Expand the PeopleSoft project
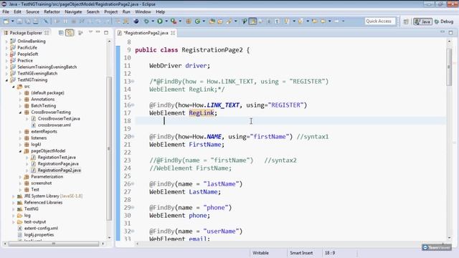Image resolution: width=459 pixels, height=258 pixels. click(x=6, y=54)
